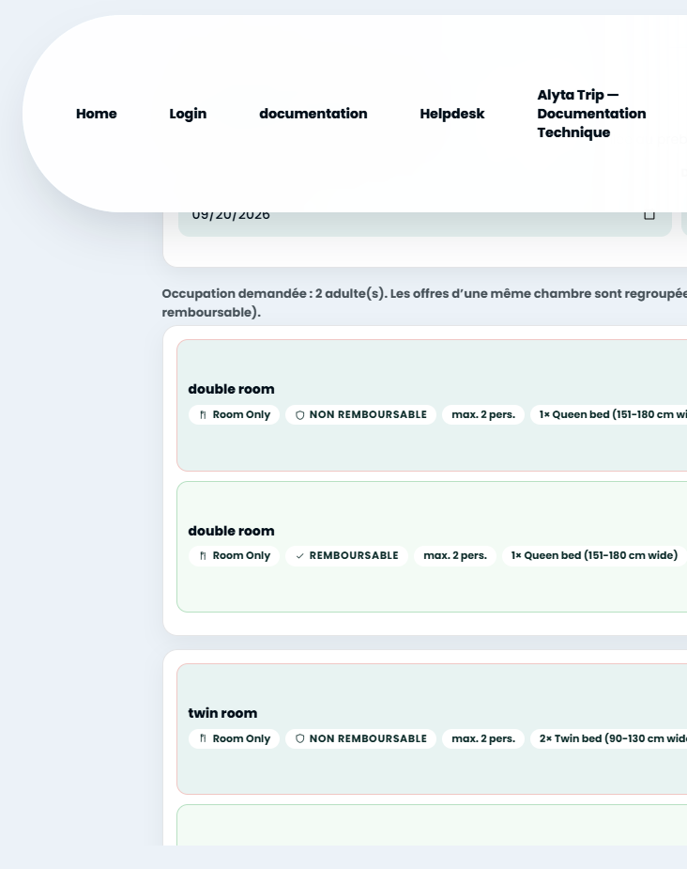This screenshot has width=687, height=869.
Task: Click shield icon on double room NON REMBOURSABLE tag
Action: tap(300, 415)
